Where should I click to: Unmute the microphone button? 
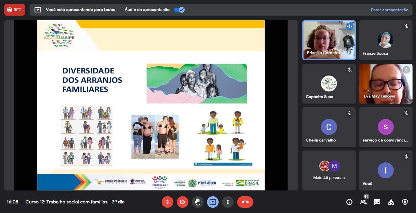point(168,202)
